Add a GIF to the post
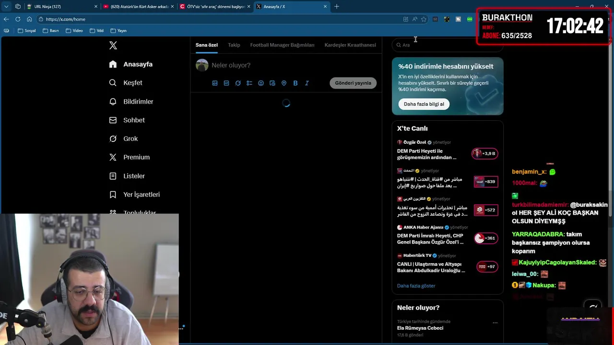Screen dimensions: 614x345 click(x=226, y=83)
